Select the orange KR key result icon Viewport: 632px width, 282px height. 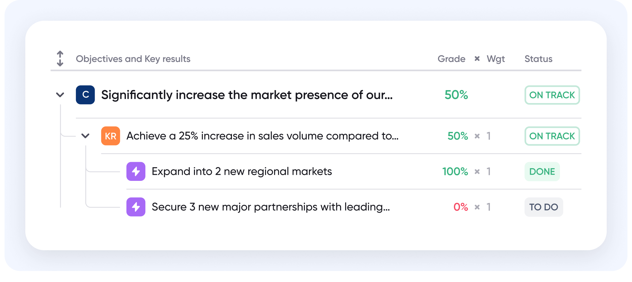(111, 136)
